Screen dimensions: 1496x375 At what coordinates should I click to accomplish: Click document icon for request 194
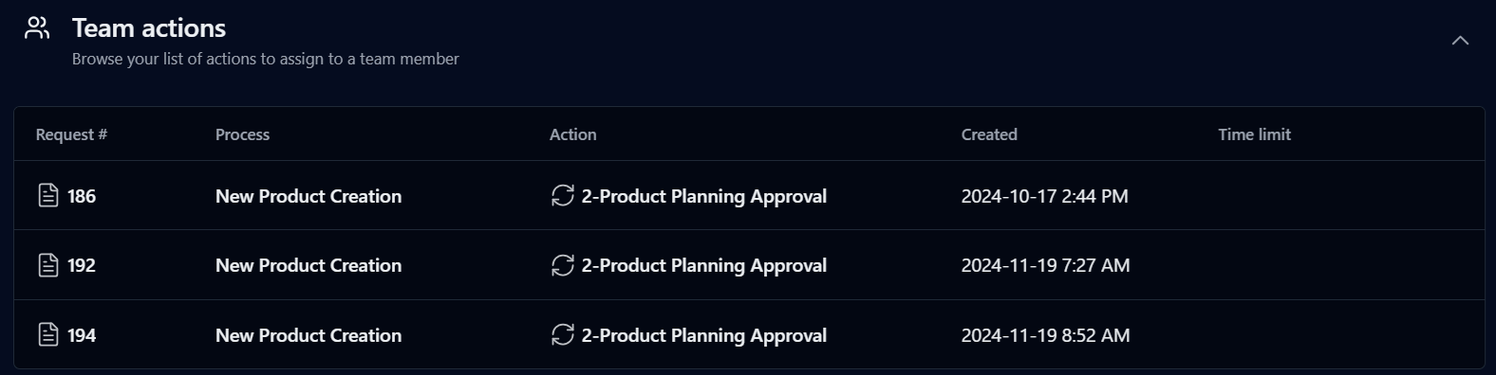coord(48,335)
